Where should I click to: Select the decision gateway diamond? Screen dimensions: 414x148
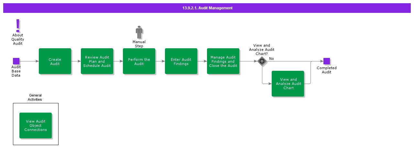[262, 61]
